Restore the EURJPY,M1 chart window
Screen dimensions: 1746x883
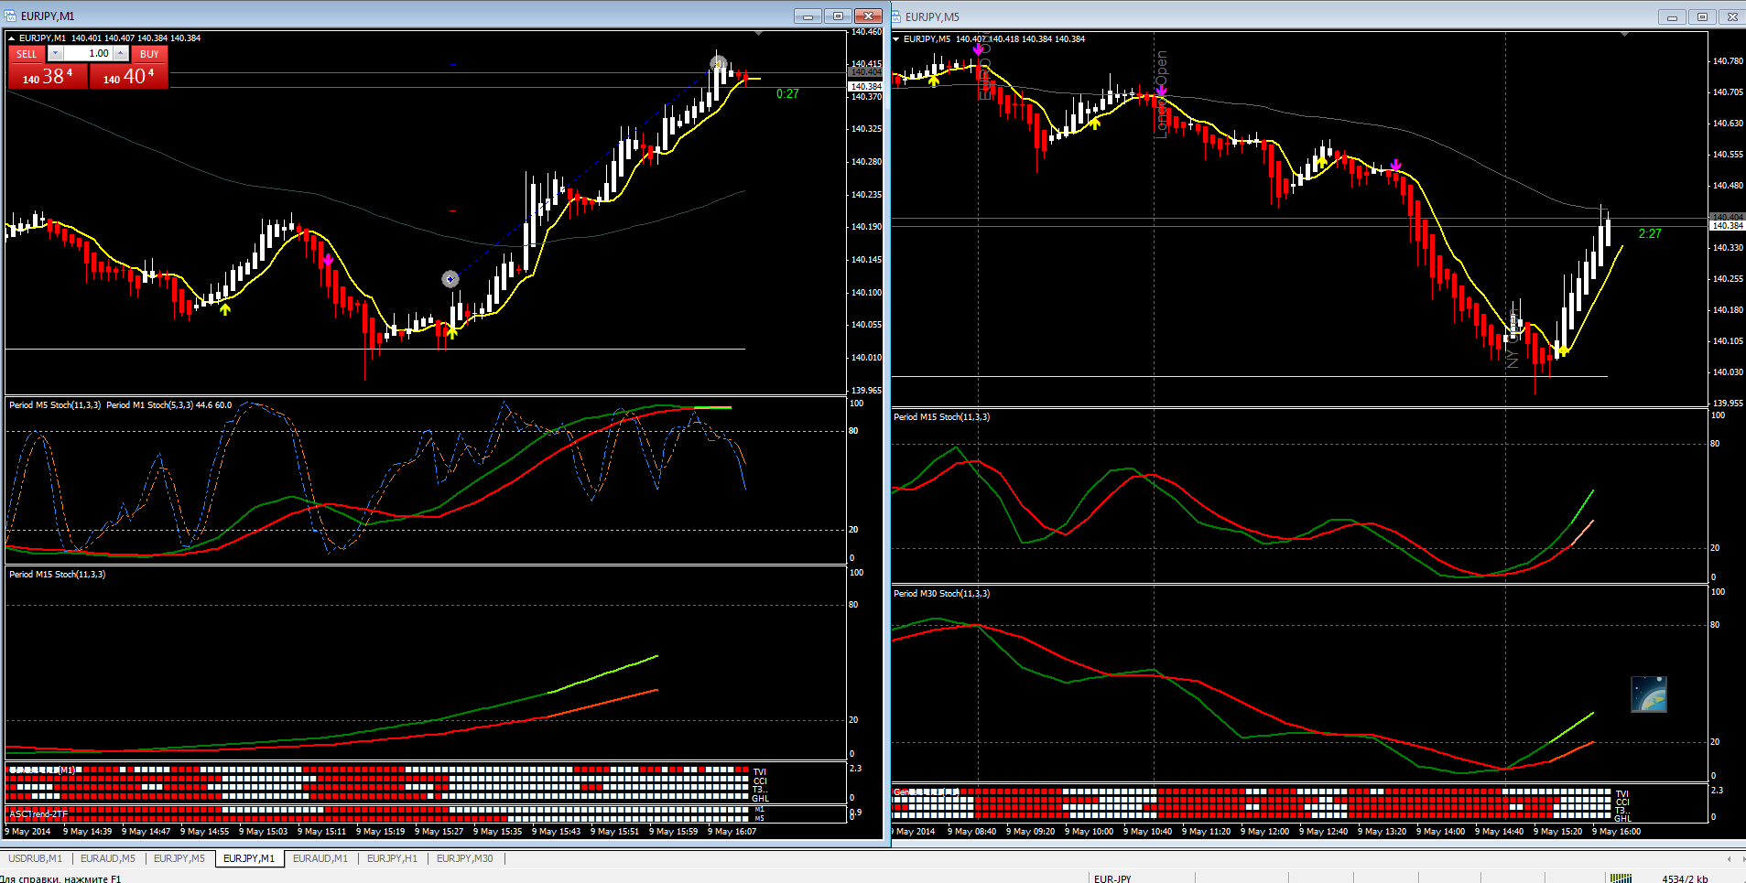click(838, 16)
